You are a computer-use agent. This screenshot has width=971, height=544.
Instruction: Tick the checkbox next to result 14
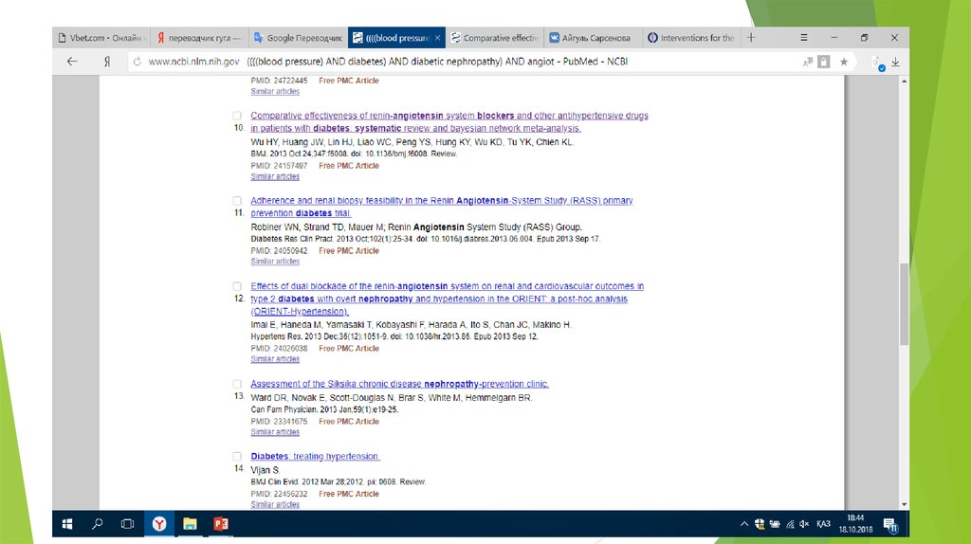(x=237, y=456)
